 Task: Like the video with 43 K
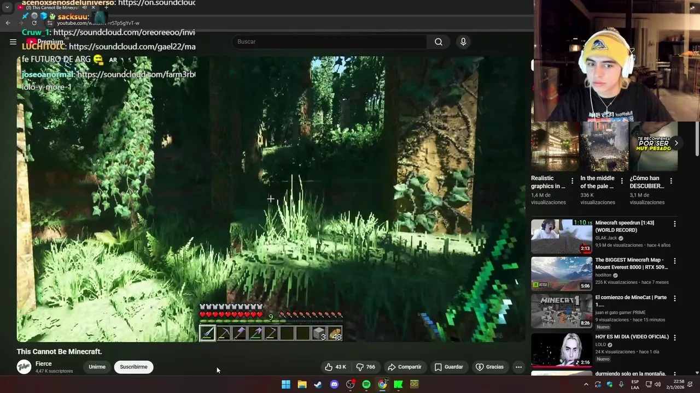pos(335,367)
